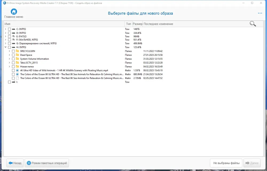267x171 pixels.
Task: Click the 125.6ГБ size of H: volume
Action: pyautogui.click(x=137, y=47)
